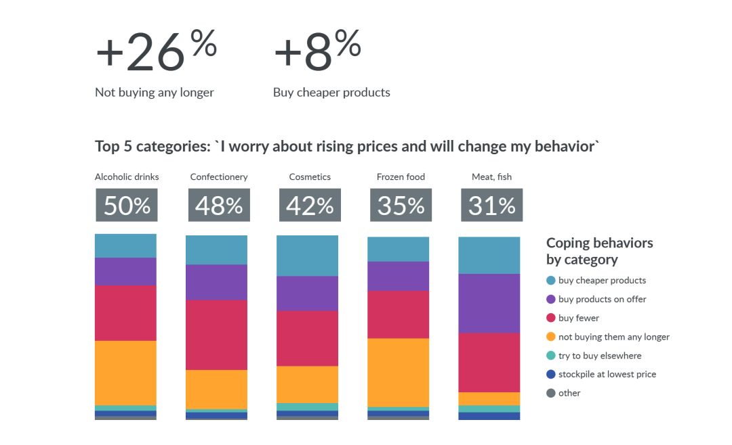This screenshot has width=732, height=445.
Task: Click the purple 'buy products on offer' legend dot
Action: click(551, 300)
